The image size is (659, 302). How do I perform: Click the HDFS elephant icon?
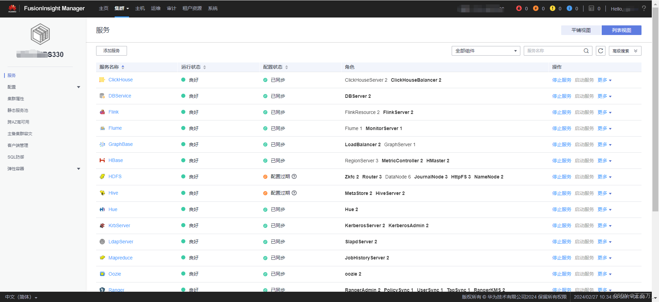point(102,176)
